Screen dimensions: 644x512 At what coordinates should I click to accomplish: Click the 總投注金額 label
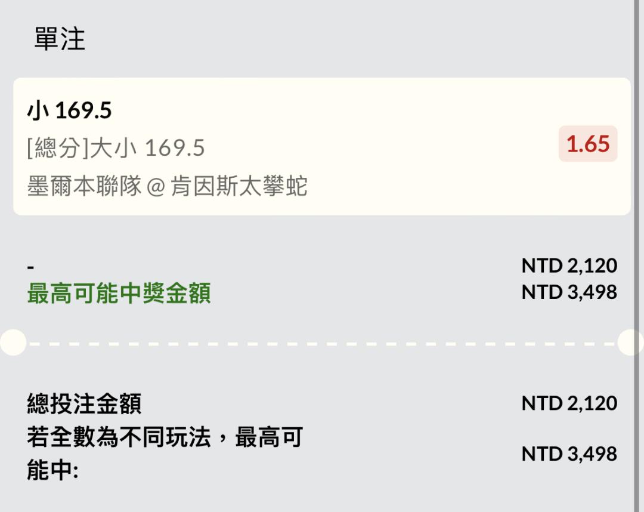tap(84, 404)
